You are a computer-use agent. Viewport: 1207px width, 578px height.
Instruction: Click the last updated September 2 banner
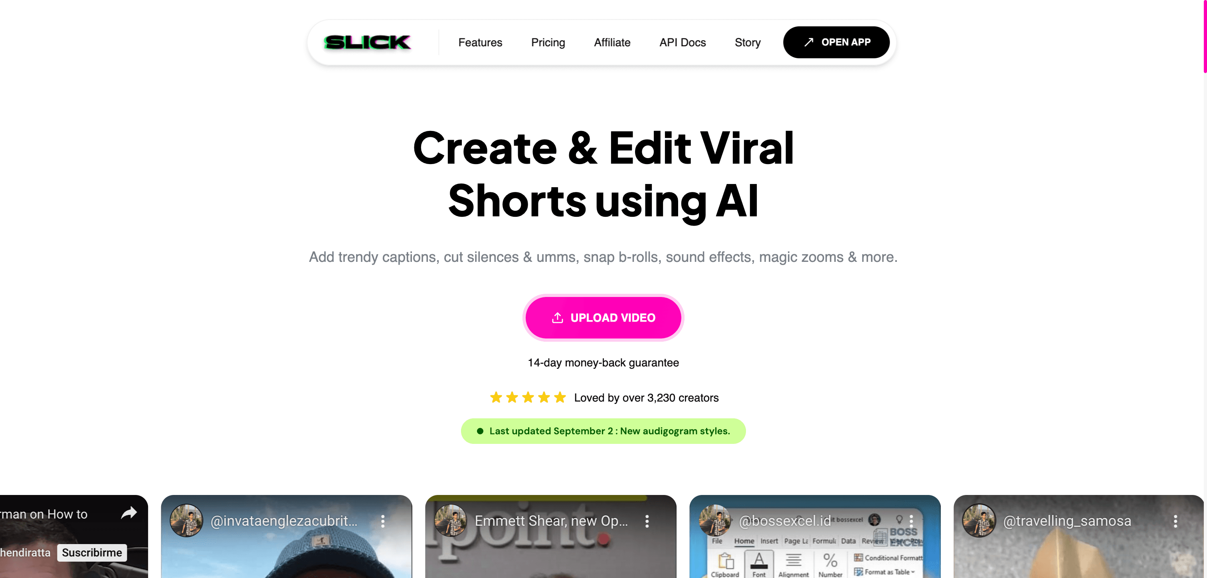click(603, 431)
